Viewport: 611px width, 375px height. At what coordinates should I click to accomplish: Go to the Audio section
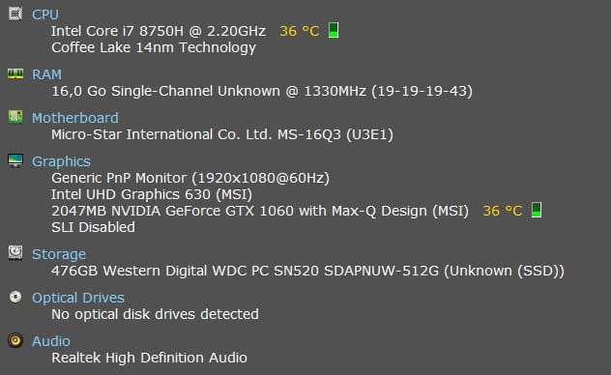tap(51, 341)
